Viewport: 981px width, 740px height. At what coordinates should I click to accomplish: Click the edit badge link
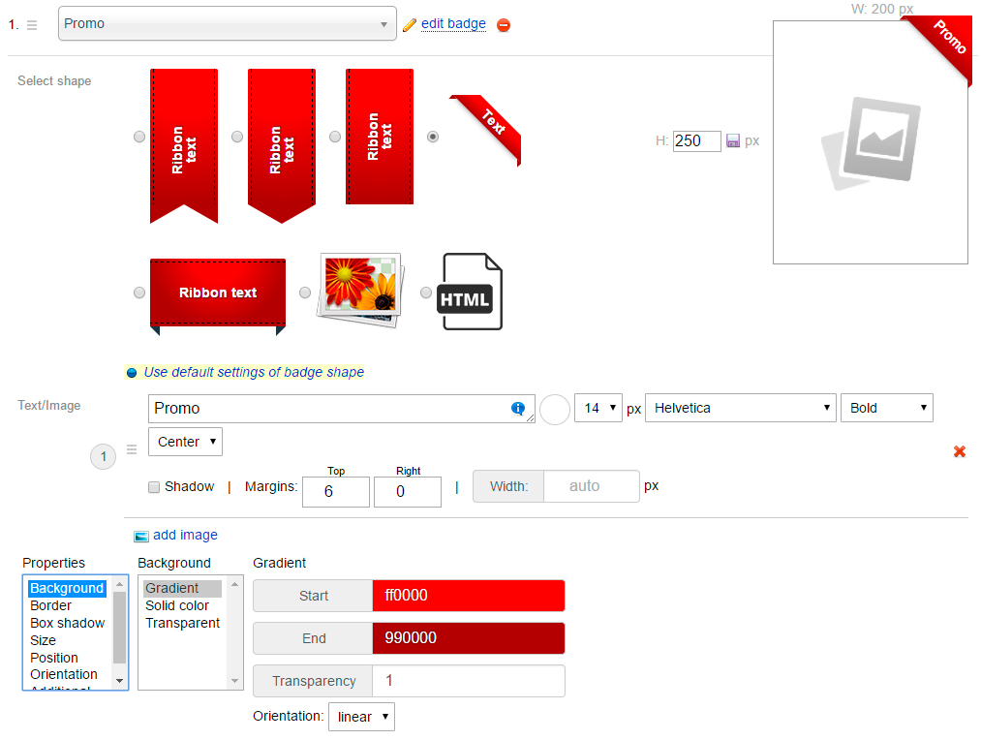453,24
